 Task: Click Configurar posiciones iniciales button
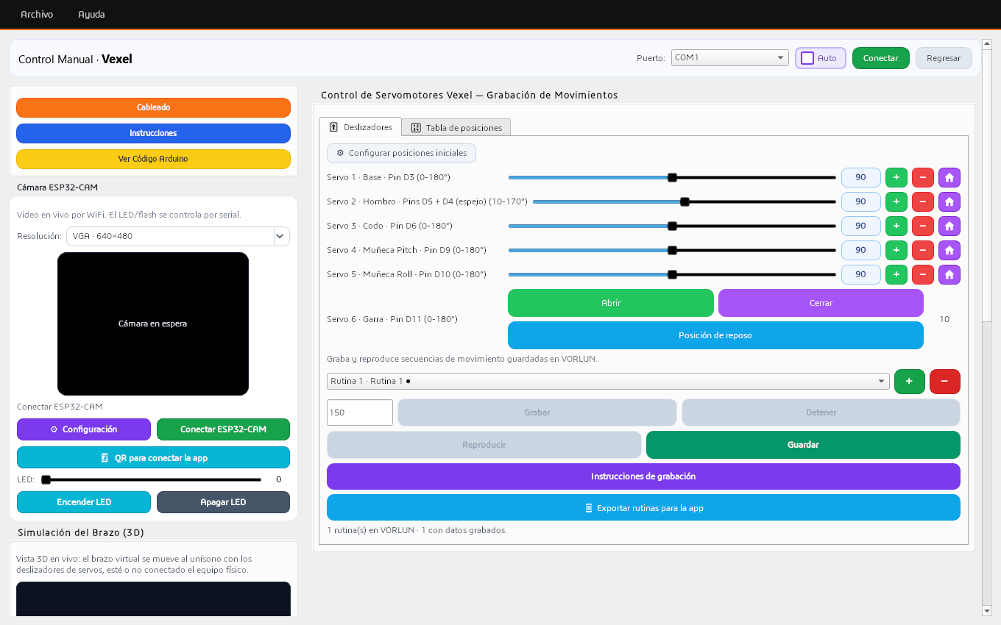[402, 153]
